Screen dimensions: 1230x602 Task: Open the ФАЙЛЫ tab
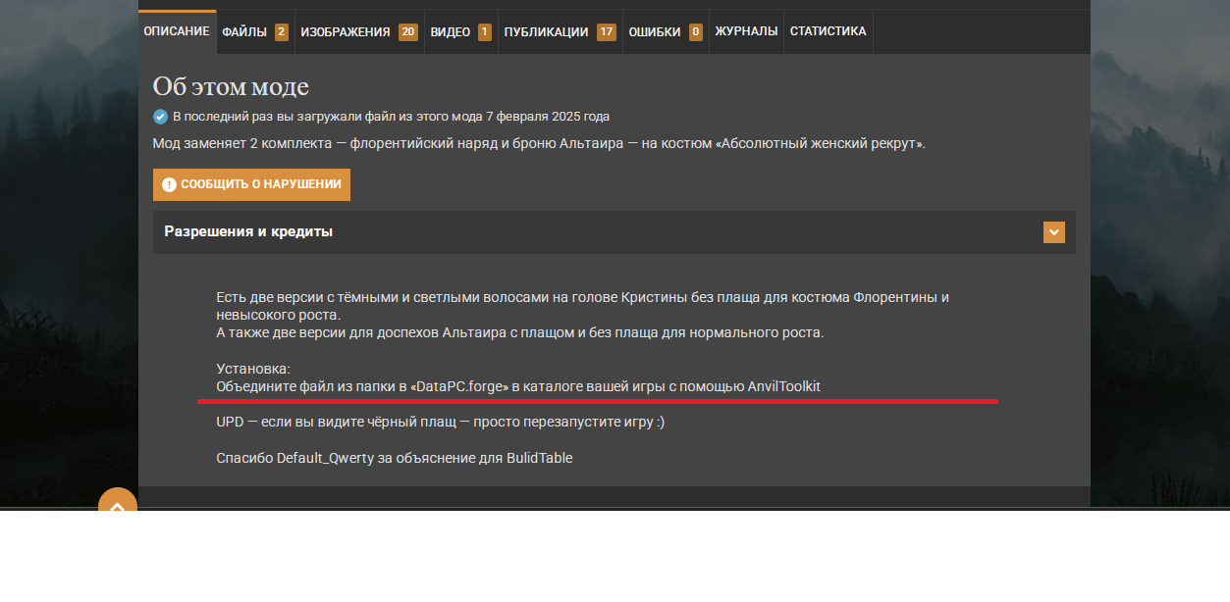tap(244, 32)
